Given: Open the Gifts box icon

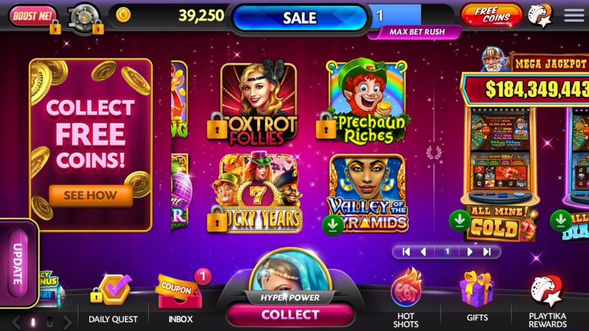Looking at the screenshot, I should pos(476,289).
